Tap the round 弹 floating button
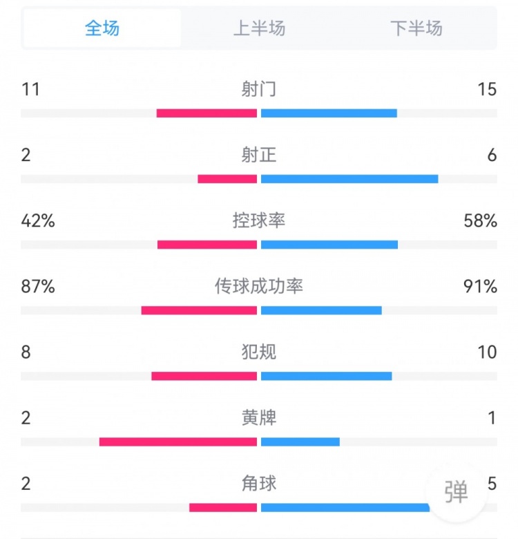518x539 pixels. (456, 492)
